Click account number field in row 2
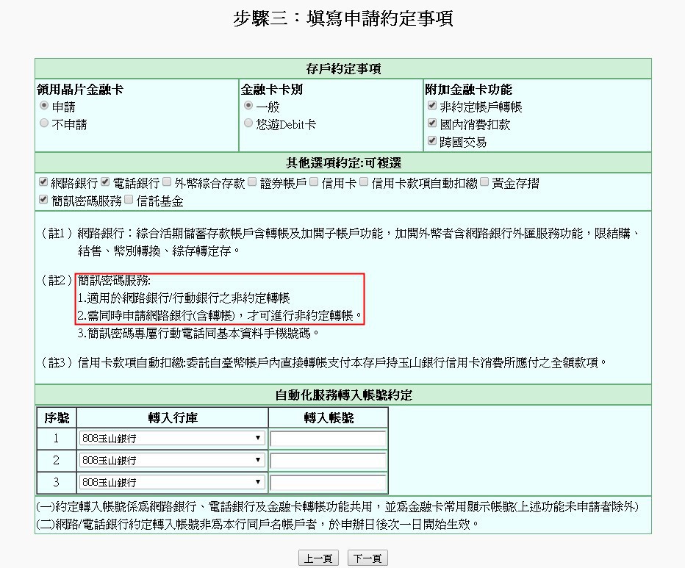 [x=328, y=461]
